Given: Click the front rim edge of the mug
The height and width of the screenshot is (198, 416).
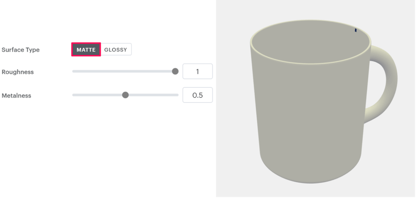Looking at the screenshot, I should click(x=311, y=63).
